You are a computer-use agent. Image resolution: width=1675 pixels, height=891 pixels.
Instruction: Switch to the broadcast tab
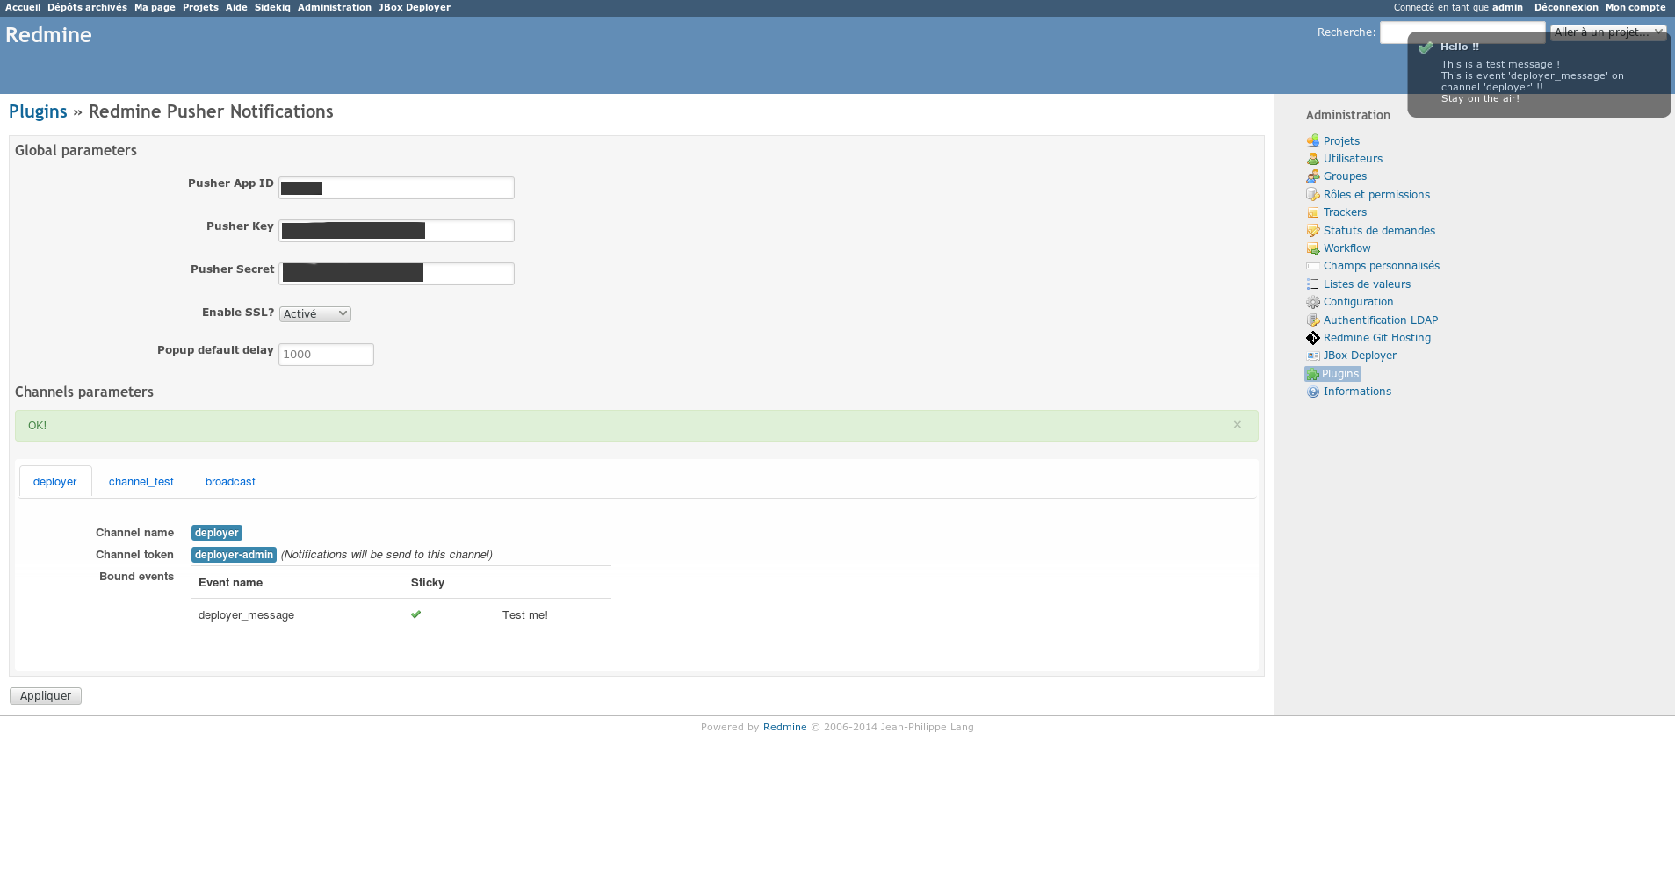click(x=230, y=482)
